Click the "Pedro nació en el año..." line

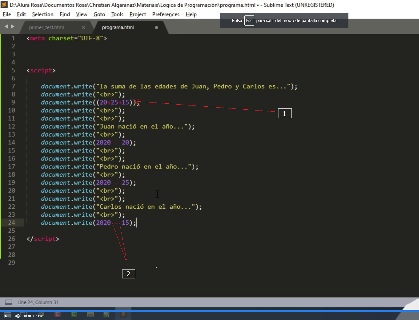pos(120,167)
